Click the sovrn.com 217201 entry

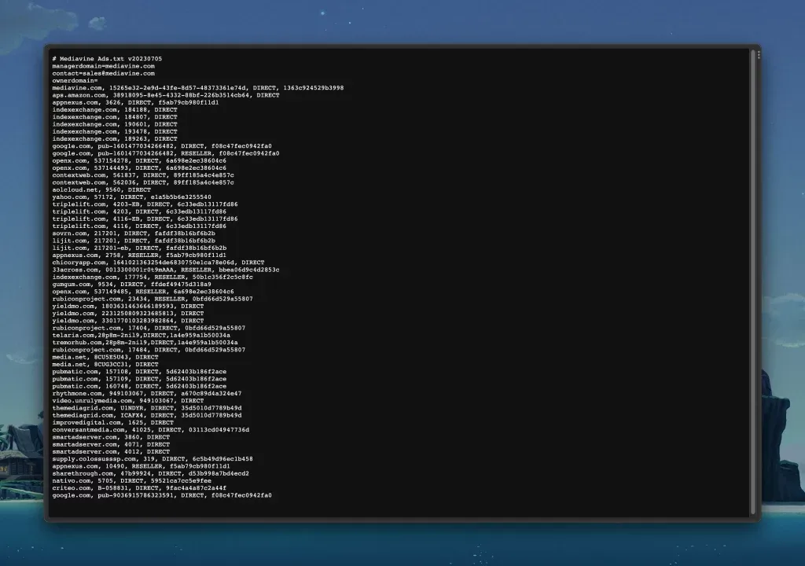(134, 233)
